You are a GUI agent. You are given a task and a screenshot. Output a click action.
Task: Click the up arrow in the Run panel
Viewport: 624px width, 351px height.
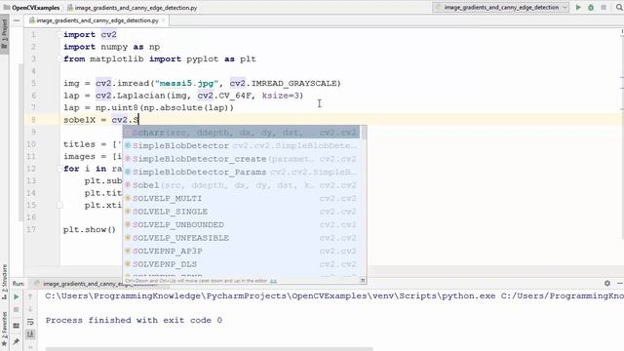[30, 296]
